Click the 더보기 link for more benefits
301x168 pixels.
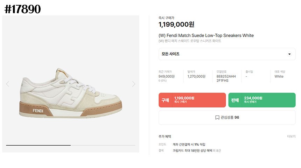(291, 136)
